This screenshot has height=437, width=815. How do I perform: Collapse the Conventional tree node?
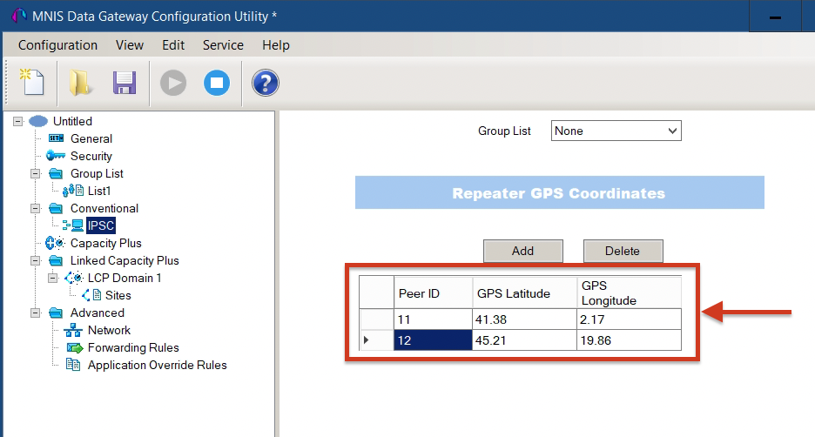coord(36,208)
